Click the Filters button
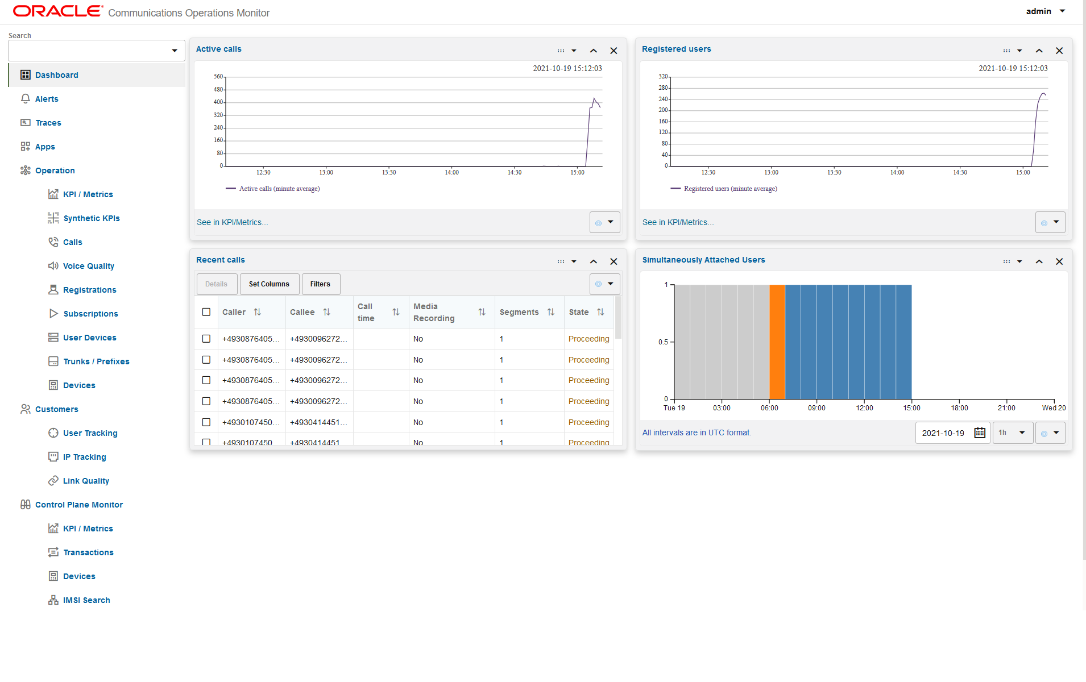Image resolution: width=1086 pixels, height=682 pixels. point(320,284)
